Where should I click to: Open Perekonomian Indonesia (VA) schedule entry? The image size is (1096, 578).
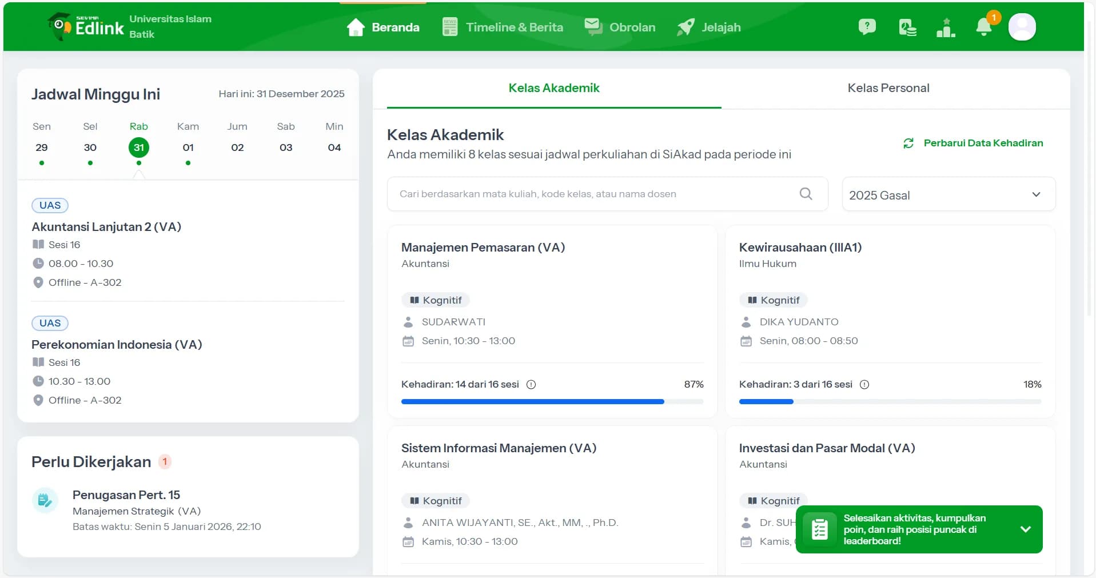point(117,345)
